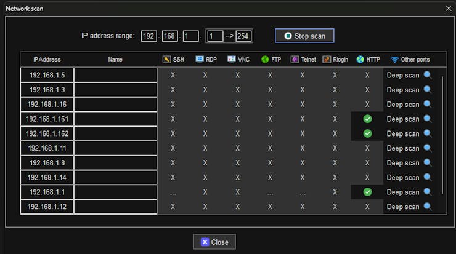The width and height of the screenshot is (456, 254).
Task: Click magnifier icon for 192.168.1.12
Action: [428, 207]
